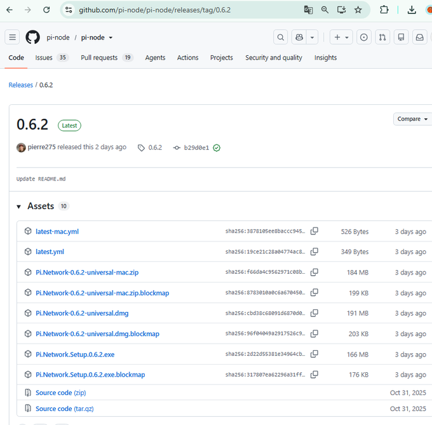Open GitHub search
This screenshot has width=432, height=425.
[x=280, y=37]
